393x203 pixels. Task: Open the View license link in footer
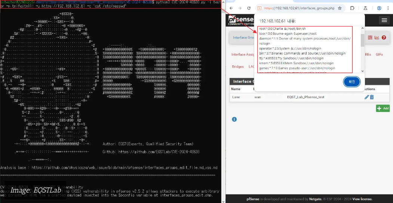click(362, 199)
